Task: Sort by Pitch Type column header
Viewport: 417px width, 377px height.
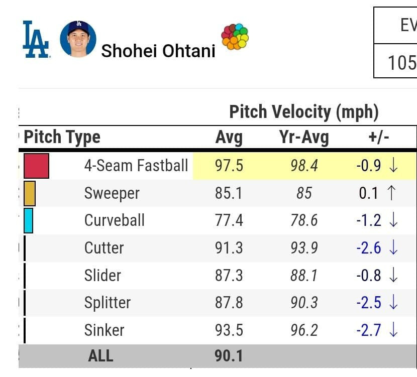Action: tap(62, 137)
